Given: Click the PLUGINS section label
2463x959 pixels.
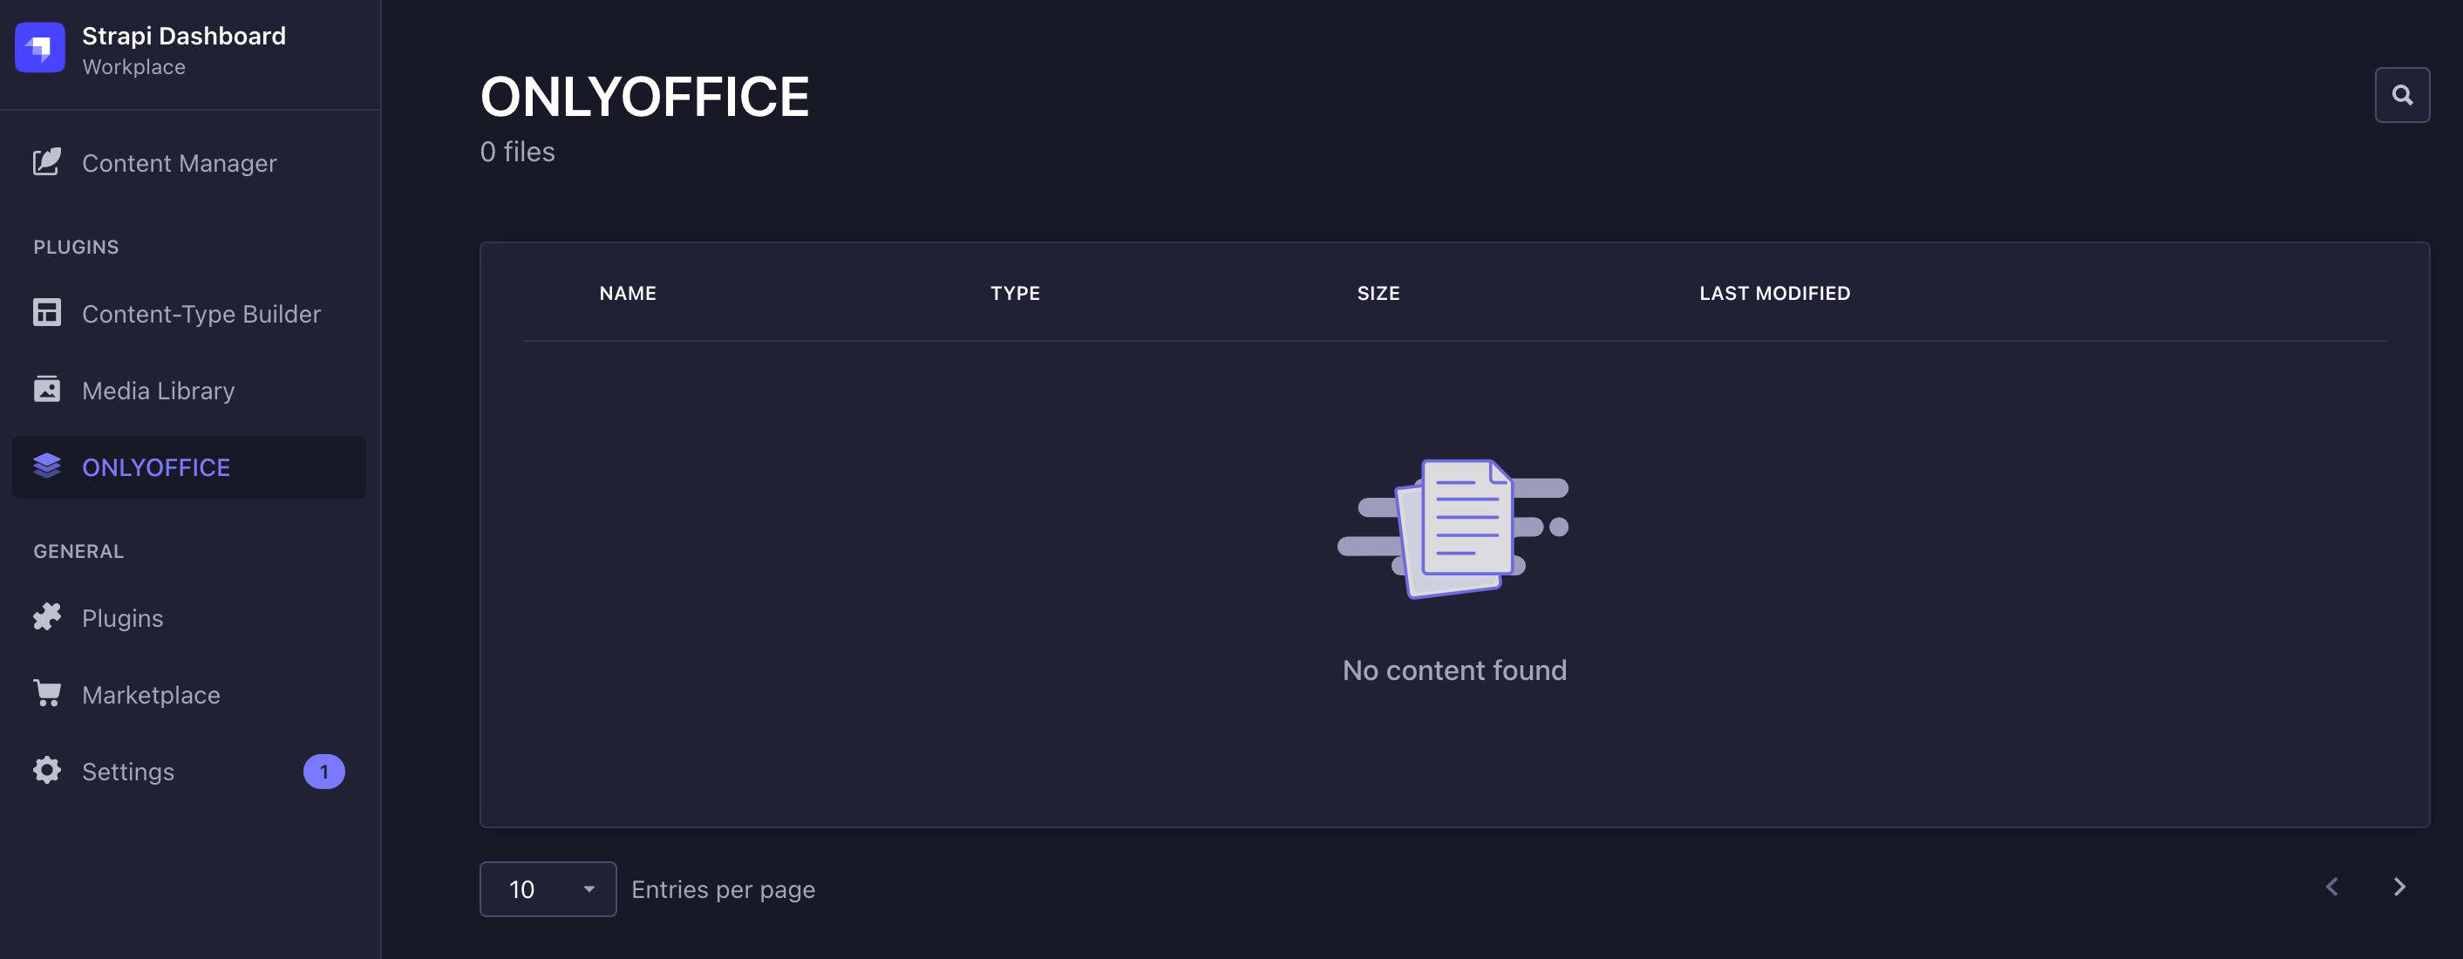Looking at the screenshot, I should click(x=77, y=247).
